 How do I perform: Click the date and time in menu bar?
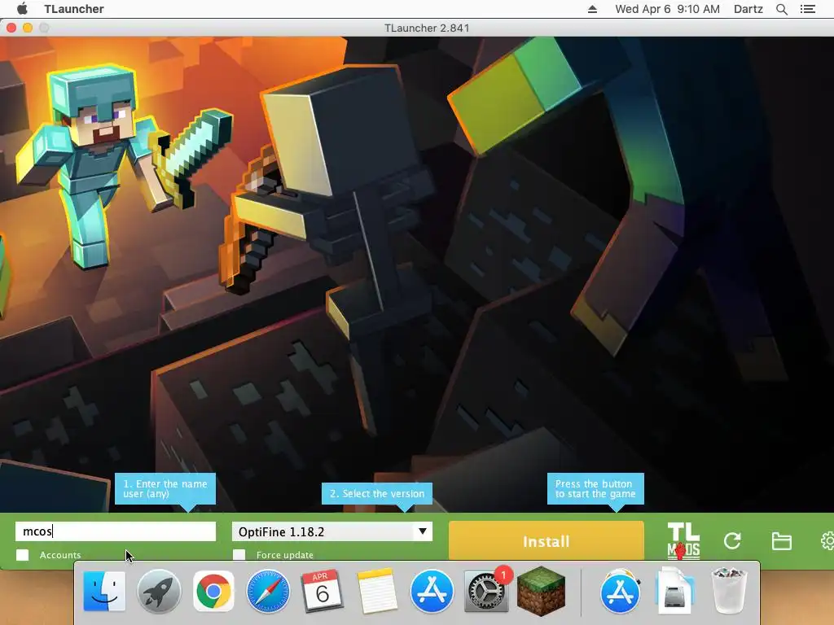coord(667,9)
